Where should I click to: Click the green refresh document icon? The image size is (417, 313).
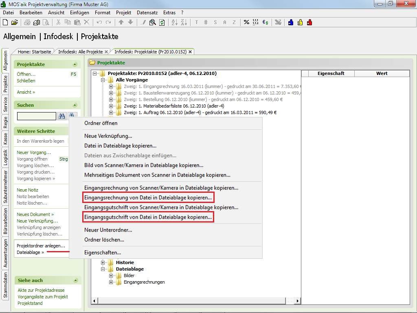(162, 22)
